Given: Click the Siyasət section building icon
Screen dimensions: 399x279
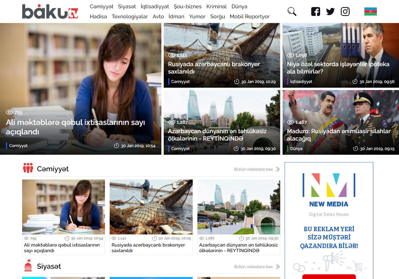Looking at the screenshot, I should point(28,266).
